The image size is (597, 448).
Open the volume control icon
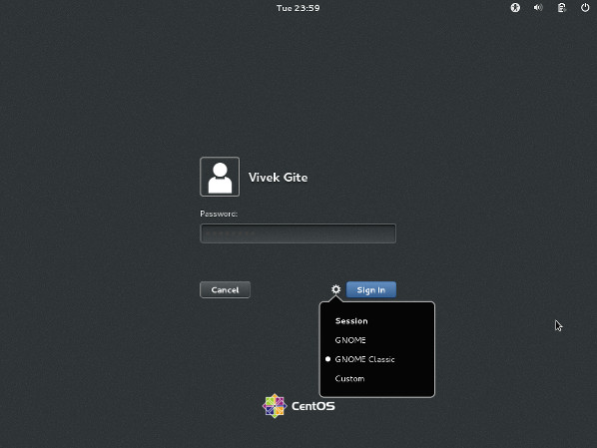(538, 8)
